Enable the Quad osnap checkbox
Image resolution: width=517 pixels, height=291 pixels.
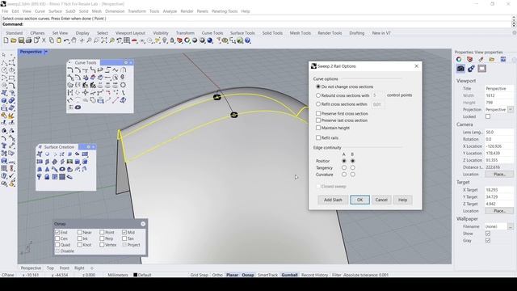pyautogui.click(x=57, y=245)
